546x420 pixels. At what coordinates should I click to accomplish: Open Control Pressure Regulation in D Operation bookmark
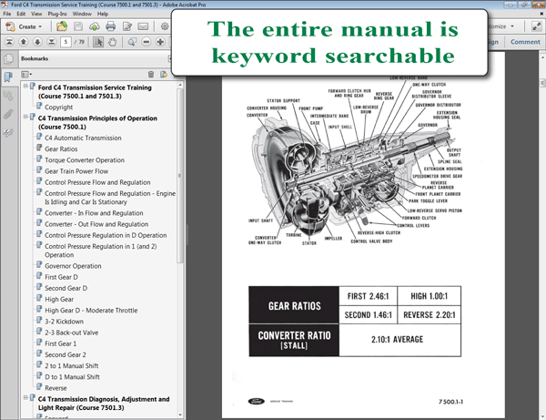coord(106,236)
